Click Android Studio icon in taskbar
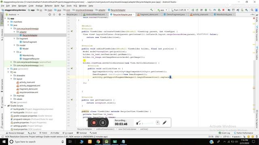 106,141
